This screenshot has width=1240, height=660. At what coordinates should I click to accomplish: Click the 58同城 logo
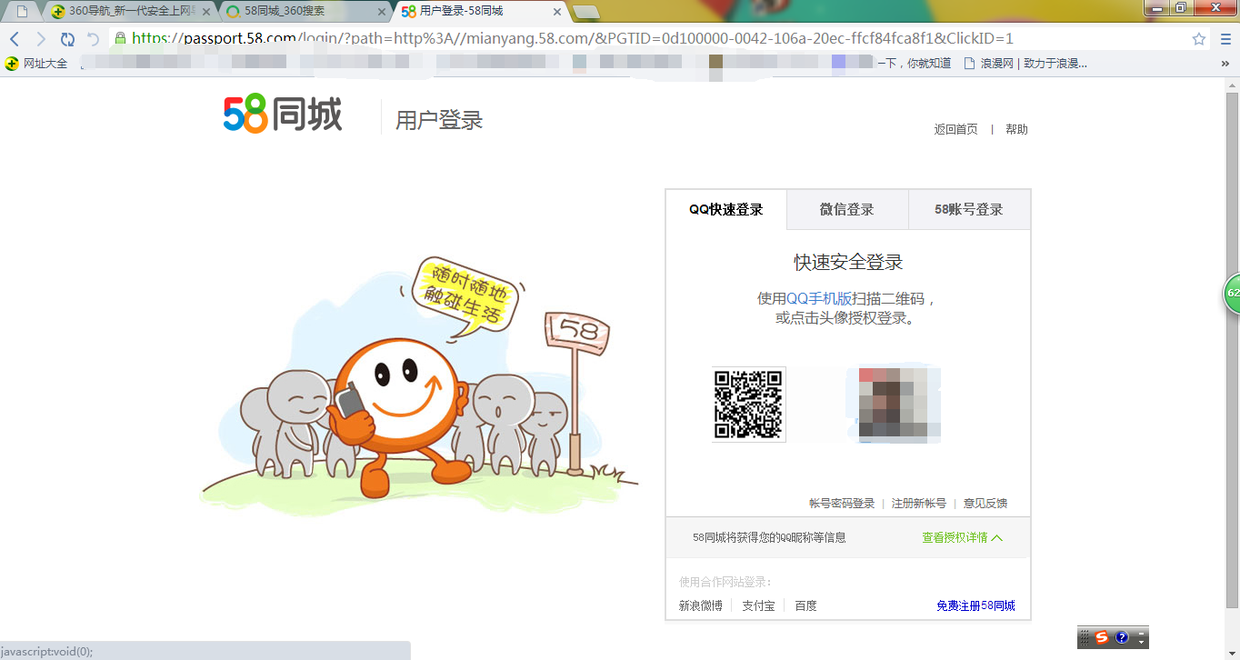pyautogui.click(x=283, y=115)
